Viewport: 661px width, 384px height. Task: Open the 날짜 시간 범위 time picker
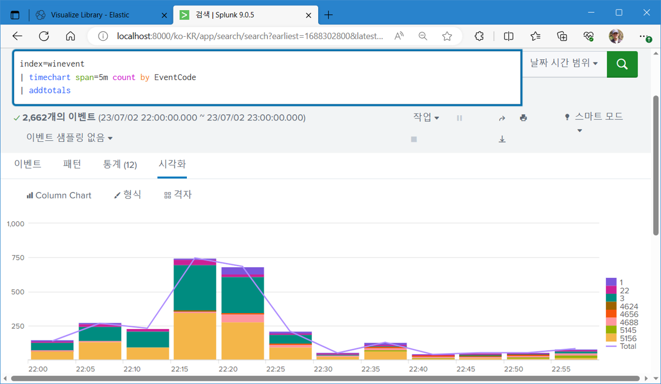[x=564, y=63]
